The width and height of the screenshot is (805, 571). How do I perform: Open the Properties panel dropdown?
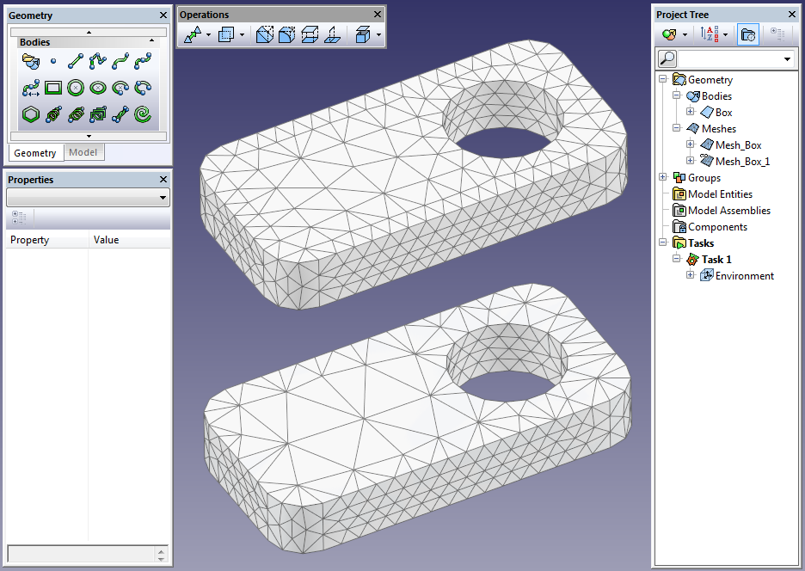coord(163,199)
